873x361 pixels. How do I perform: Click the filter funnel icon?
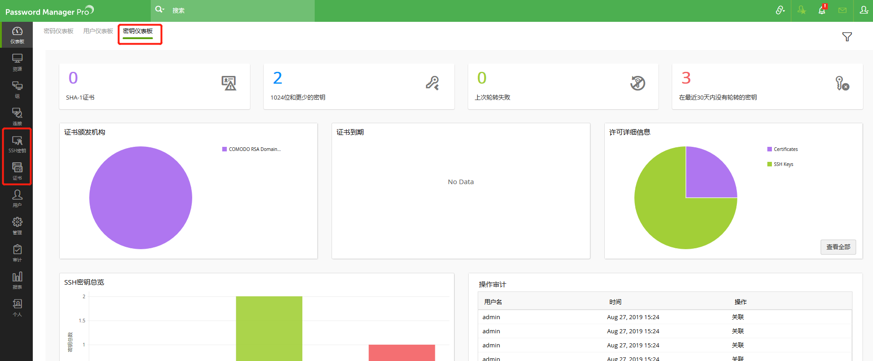point(847,37)
